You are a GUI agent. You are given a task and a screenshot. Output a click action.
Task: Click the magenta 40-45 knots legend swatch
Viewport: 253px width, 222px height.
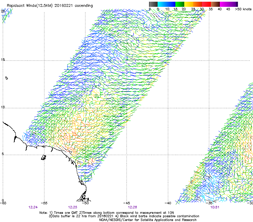224,4
